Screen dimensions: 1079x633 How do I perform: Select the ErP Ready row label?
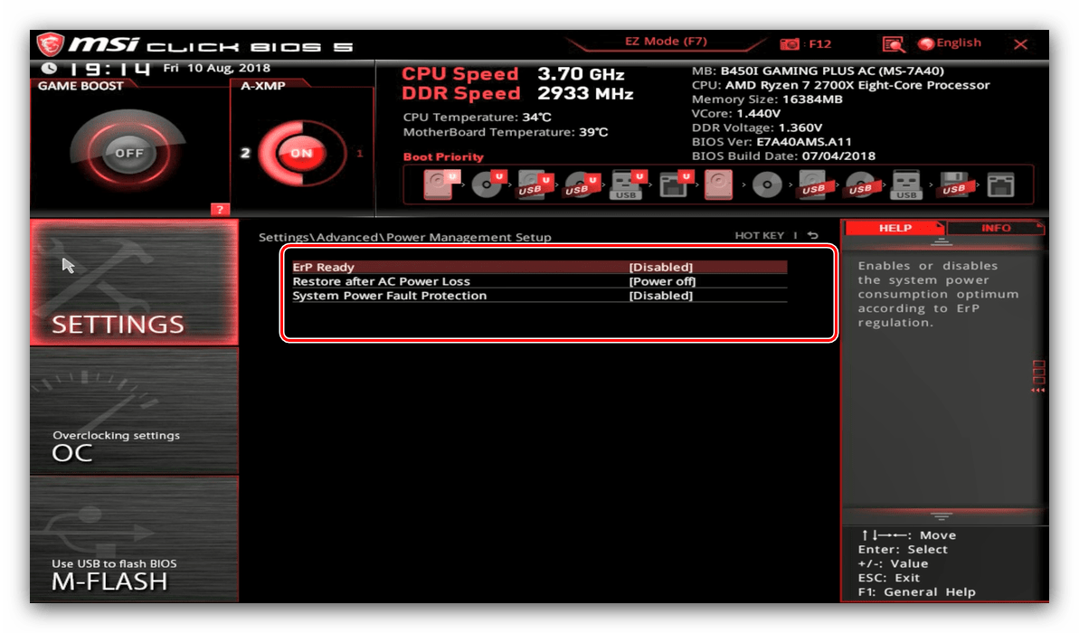[x=323, y=267]
